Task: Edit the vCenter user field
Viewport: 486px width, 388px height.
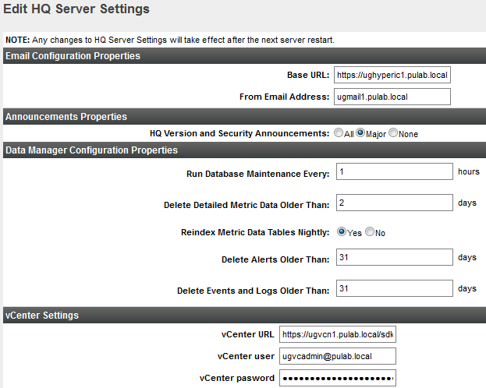Action: pyautogui.click(x=338, y=356)
